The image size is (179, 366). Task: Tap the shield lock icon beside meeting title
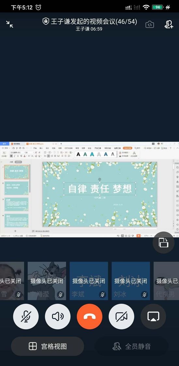(46, 21)
